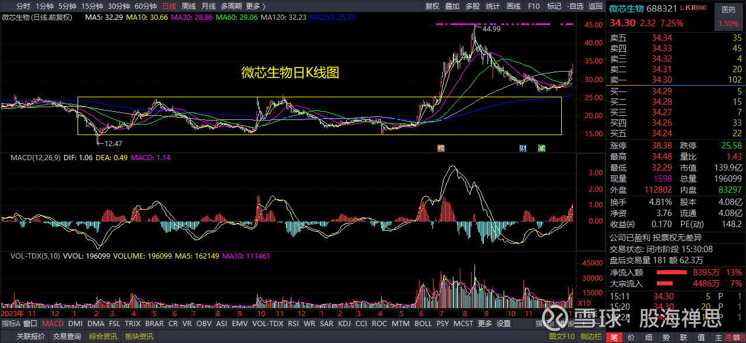Open the 叠加 overlay menu
The width and height of the screenshot is (746, 343).
coord(452,6)
